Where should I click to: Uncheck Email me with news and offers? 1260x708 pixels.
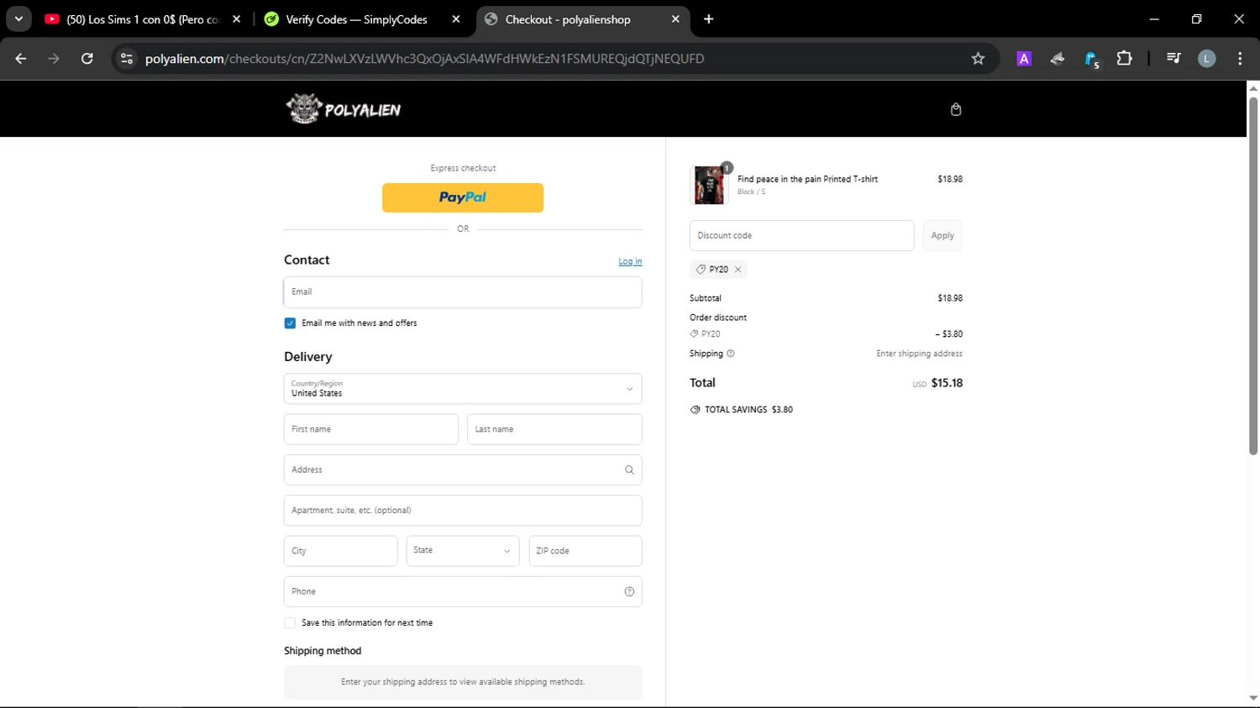click(290, 323)
